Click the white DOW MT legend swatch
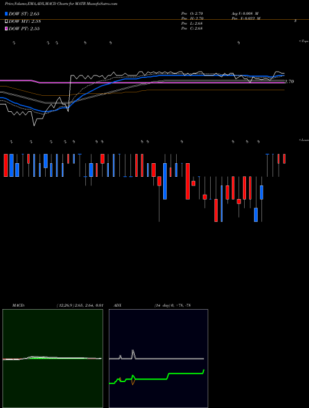 [7, 22]
